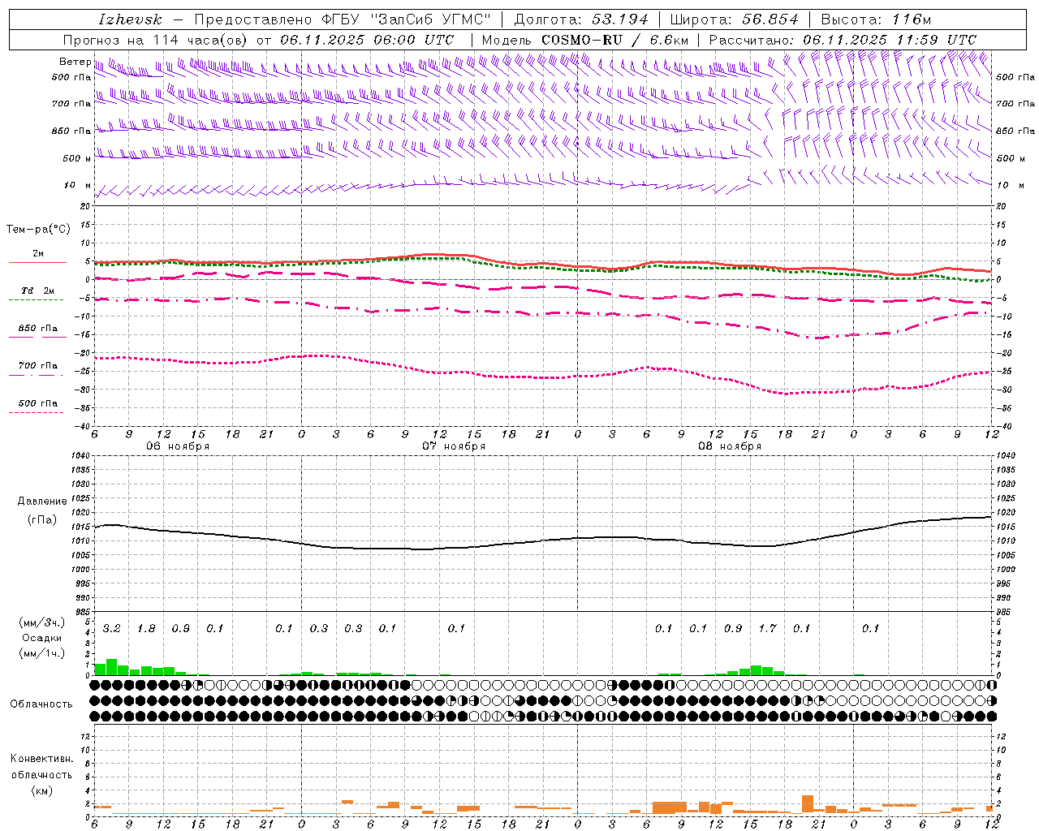Viewport: 1039px width, 831px height.
Task: Click the 'Осадки' precipitation label
Action: click(x=42, y=638)
